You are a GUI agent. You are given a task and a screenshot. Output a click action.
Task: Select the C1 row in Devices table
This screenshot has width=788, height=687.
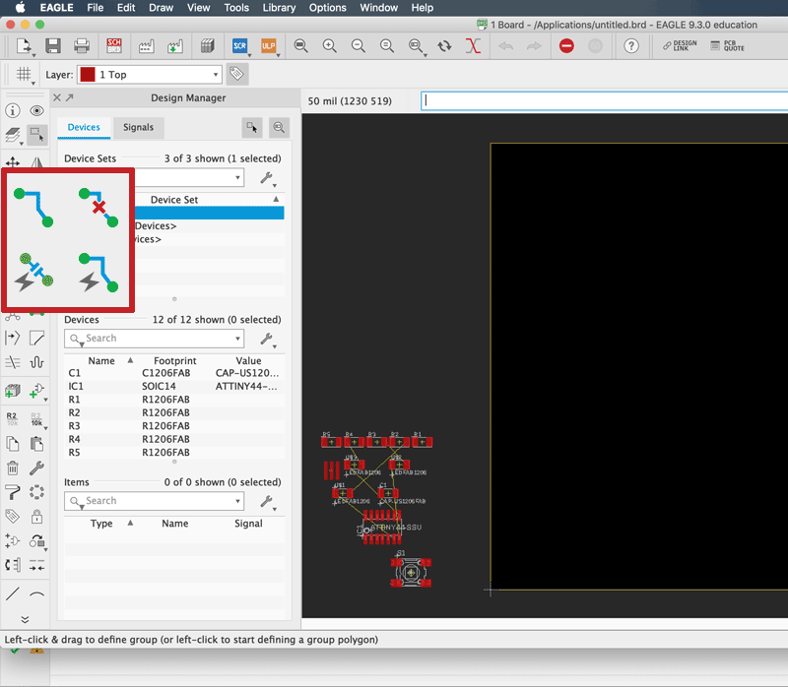[174, 373]
